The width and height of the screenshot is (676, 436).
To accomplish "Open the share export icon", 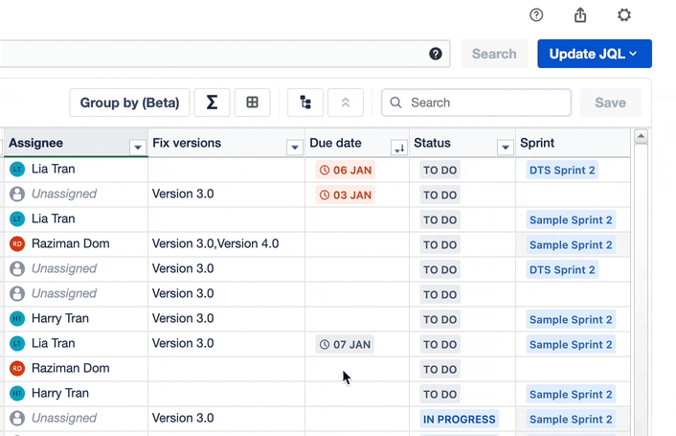I will tap(580, 15).
